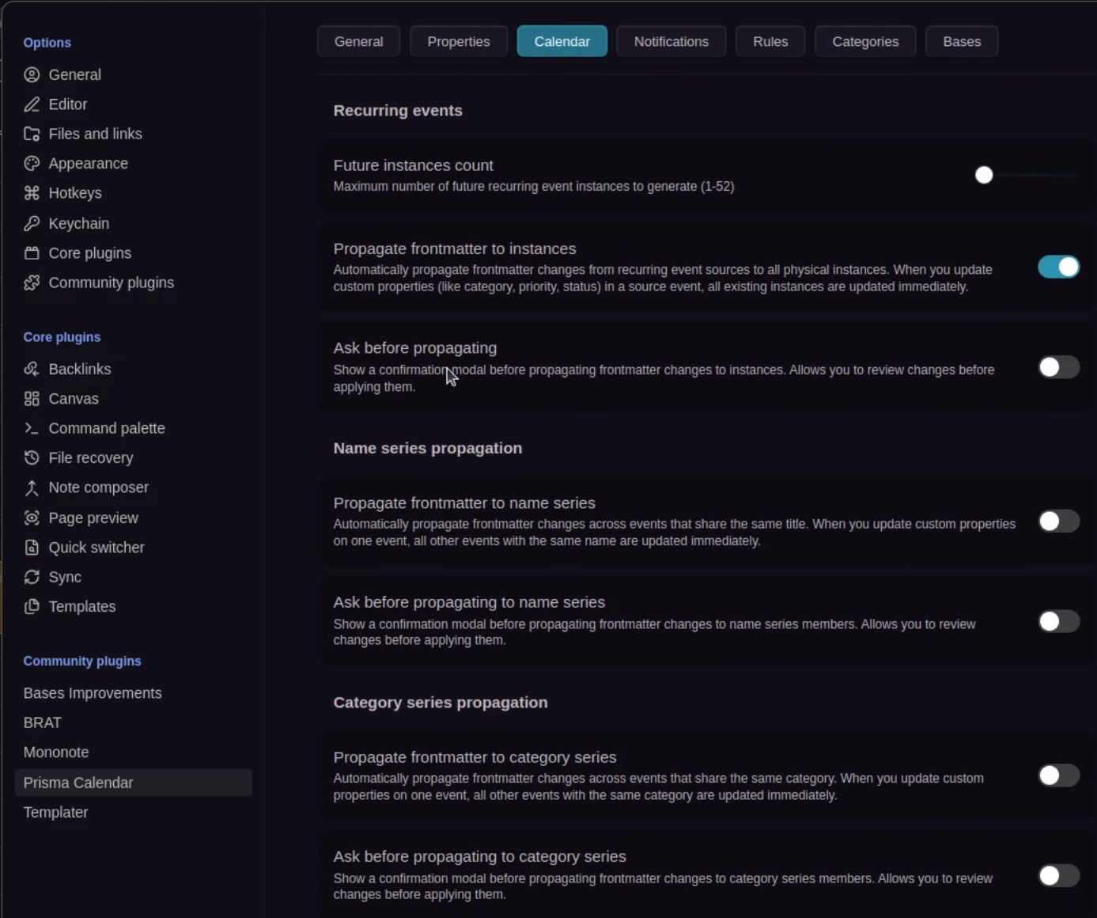Open BRAT plugin settings
The image size is (1097, 918).
click(43, 723)
